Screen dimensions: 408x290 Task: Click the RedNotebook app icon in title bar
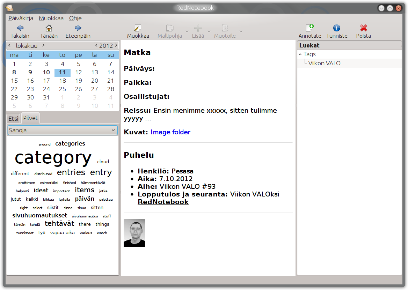9,8
